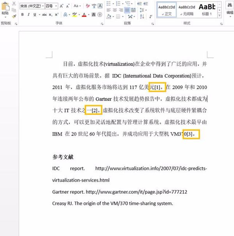Clear all formatting with eraser icon
Screen dimensions: 234x236
click(88, 6)
